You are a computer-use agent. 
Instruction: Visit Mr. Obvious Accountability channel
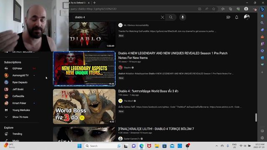[x=136, y=25]
